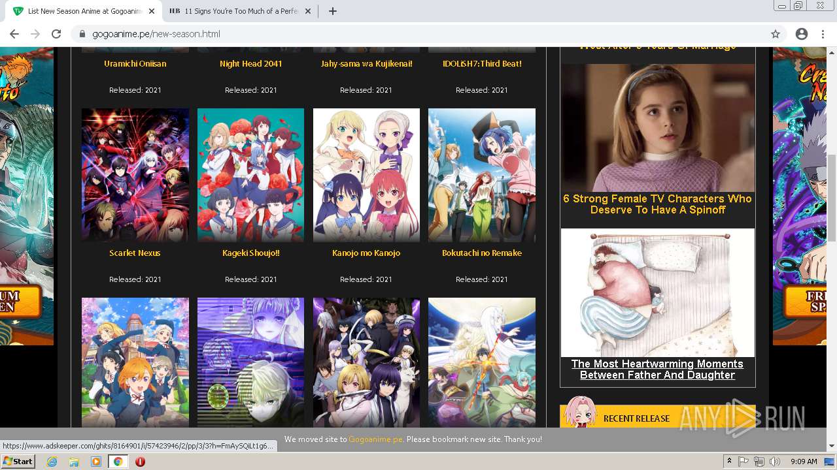Open the Chrome three-dot menu

[x=823, y=34]
